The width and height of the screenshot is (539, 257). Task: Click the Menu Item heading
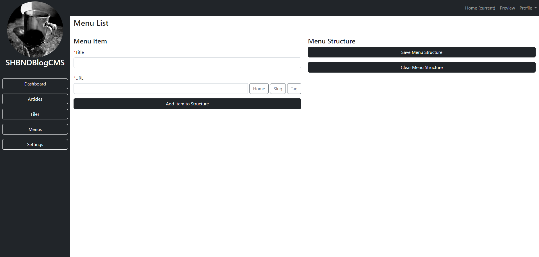click(90, 41)
